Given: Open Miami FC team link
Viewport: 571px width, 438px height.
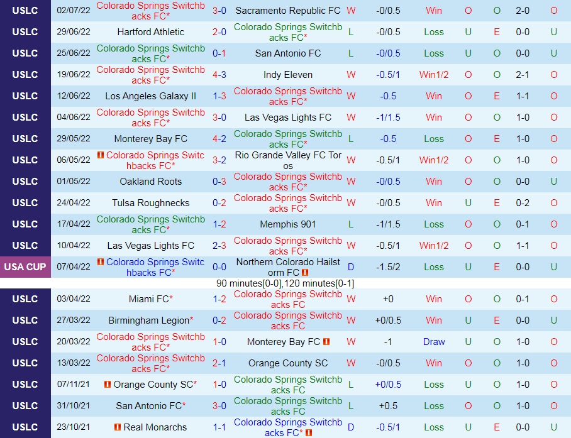Looking at the screenshot, I should [x=151, y=299].
